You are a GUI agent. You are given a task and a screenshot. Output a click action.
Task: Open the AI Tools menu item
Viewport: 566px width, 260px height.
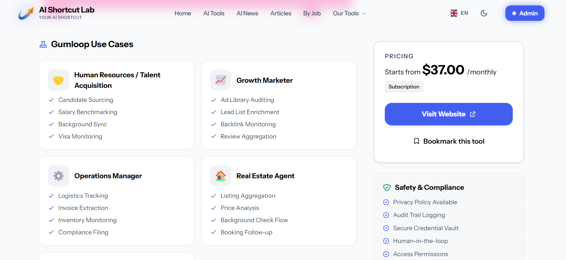[x=214, y=13]
